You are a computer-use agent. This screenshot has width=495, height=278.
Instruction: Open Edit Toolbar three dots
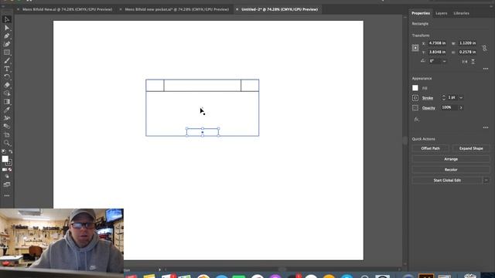tap(7, 195)
